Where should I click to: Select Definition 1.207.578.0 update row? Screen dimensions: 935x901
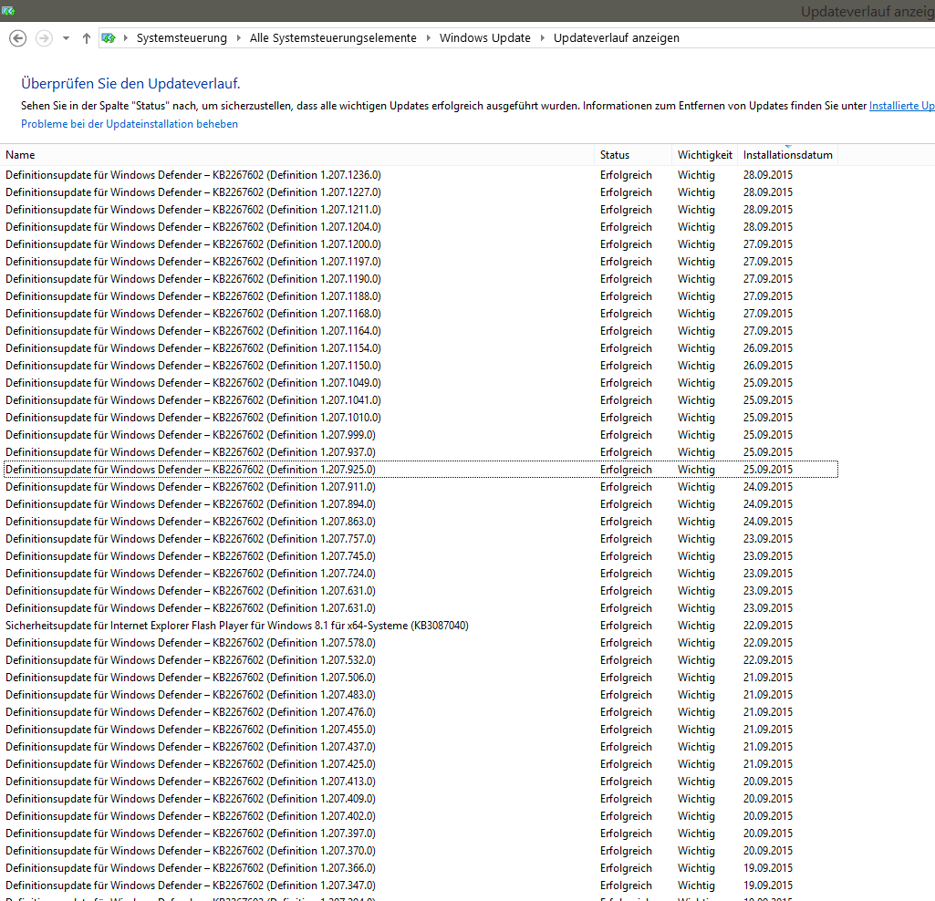(x=421, y=643)
